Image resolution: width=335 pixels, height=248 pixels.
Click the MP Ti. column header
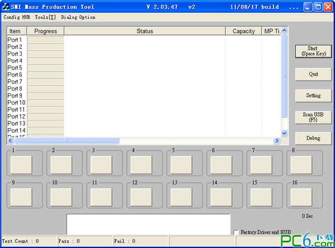pos(271,31)
